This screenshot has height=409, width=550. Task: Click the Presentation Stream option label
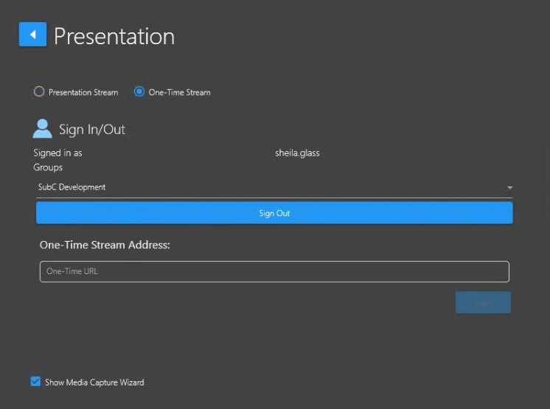(83, 93)
